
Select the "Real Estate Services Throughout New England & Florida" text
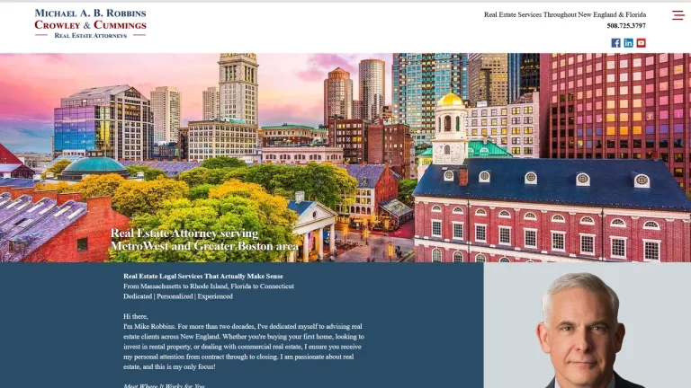(x=565, y=14)
